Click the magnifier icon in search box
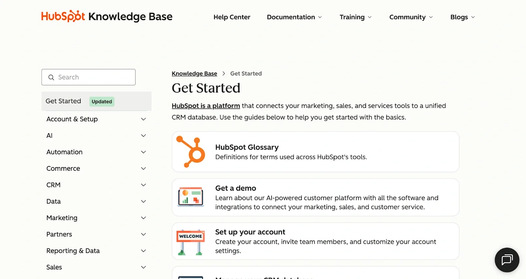Image resolution: width=526 pixels, height=279 pixels. (51, 77)
